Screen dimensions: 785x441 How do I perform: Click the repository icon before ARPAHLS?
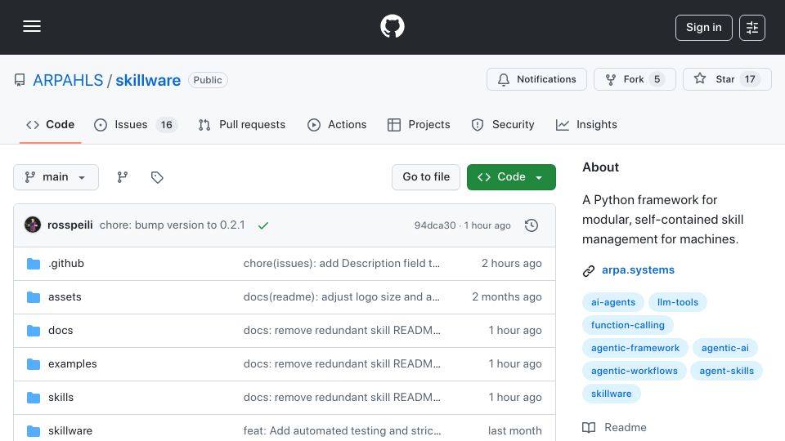pyautogui.click(x=20, y=80)
